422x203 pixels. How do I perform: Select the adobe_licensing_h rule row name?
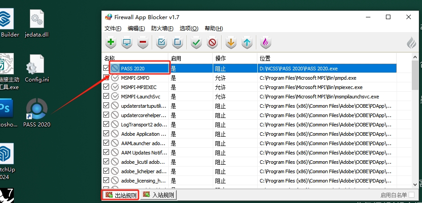[x=143, y=181]
